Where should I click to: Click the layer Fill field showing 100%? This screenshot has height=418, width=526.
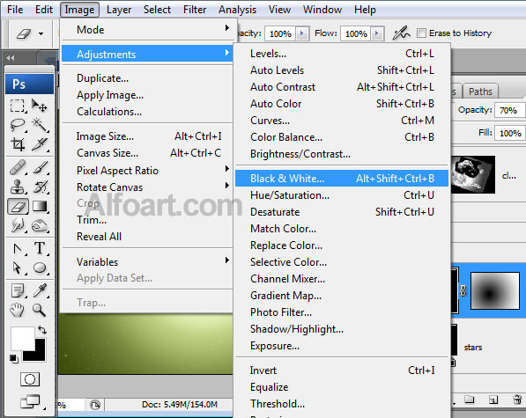[510, 133]
